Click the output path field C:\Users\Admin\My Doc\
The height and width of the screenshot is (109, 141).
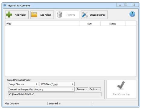(x=55, y=94)
